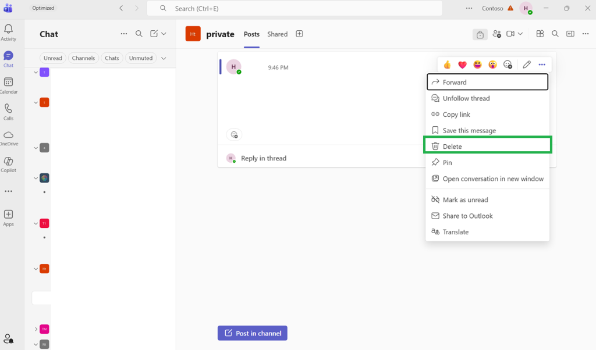
Task: Choose Forward from the context menu
Action: click(488, 82)
